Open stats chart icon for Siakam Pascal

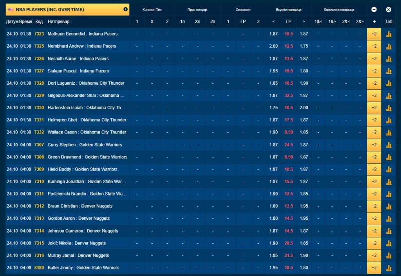pos(388,71)
